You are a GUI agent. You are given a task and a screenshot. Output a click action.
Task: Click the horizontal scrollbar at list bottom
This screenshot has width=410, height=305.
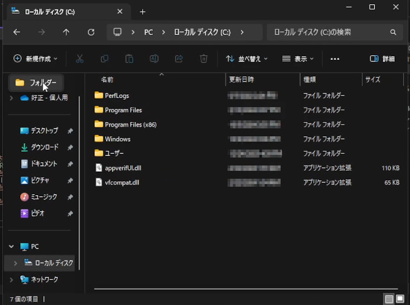point(246,289)
